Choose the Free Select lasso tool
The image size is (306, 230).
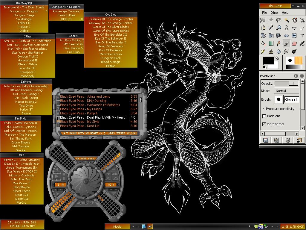click(279, 20)
